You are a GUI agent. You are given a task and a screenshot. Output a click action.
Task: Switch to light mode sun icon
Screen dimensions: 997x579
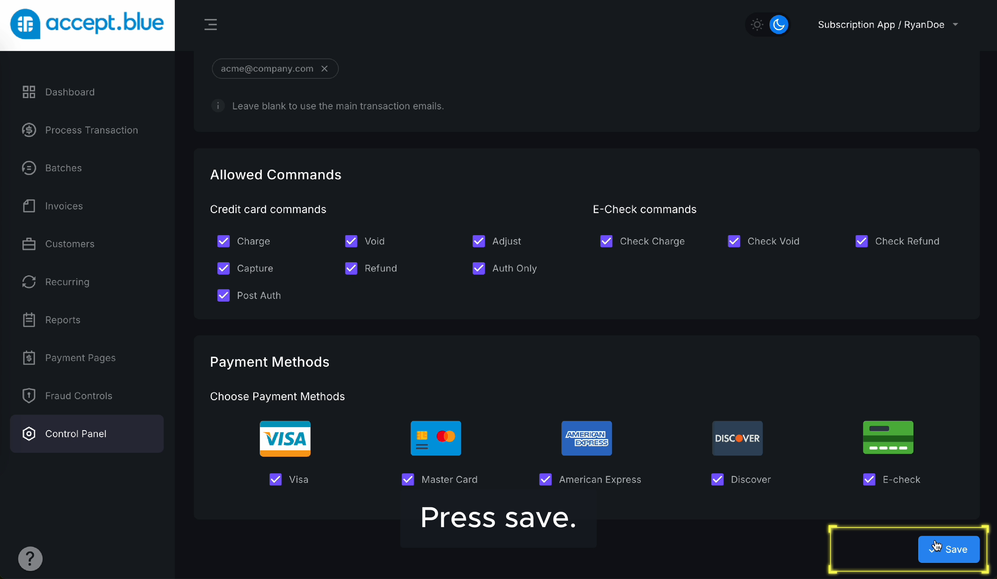(x=757, y=25)
